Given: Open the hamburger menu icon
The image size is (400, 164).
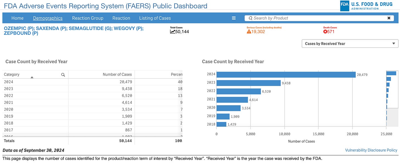Looking at the screenshot, I should [x=234, y=18].
